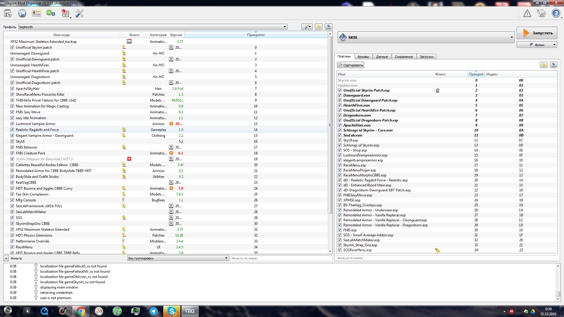Open the help icon dropdown arrow
Screen dimensions: 564x317
tap(561, 18)
